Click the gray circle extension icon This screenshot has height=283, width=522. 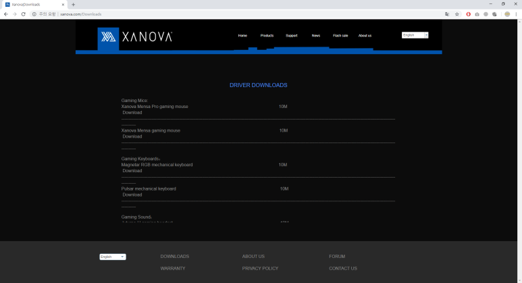[486, 14]
